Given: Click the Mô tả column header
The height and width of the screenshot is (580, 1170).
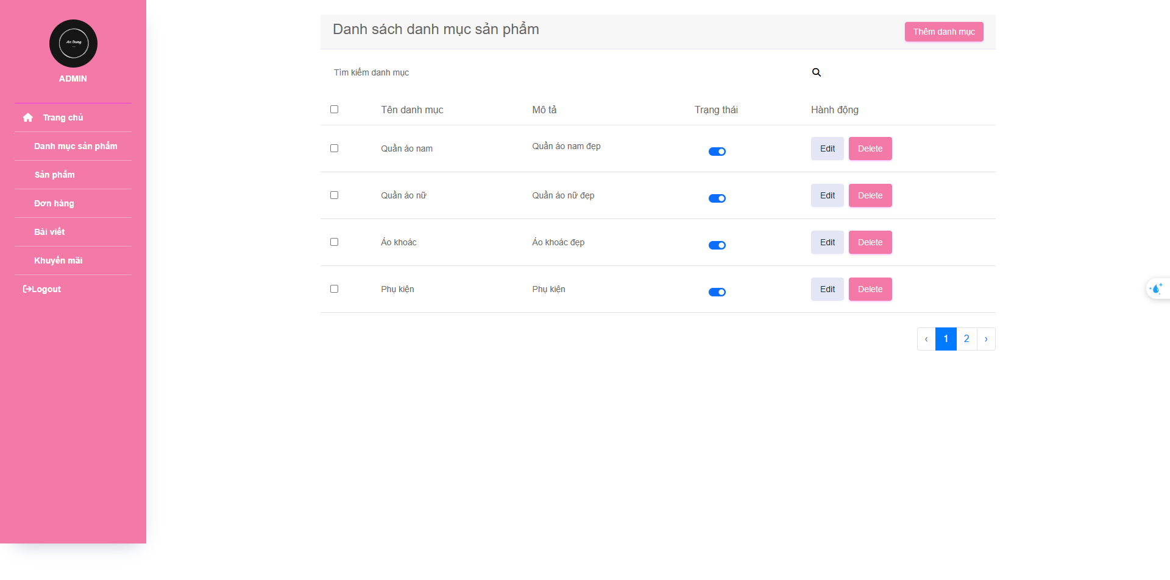Looking at the screenshot, I should (544, 110).
